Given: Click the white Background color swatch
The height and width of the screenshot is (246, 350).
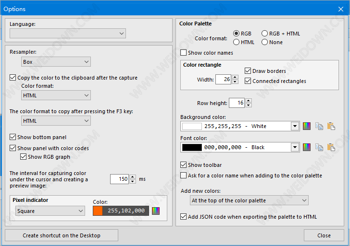Looking at the screenshot, I should click(x=192, y=126).
